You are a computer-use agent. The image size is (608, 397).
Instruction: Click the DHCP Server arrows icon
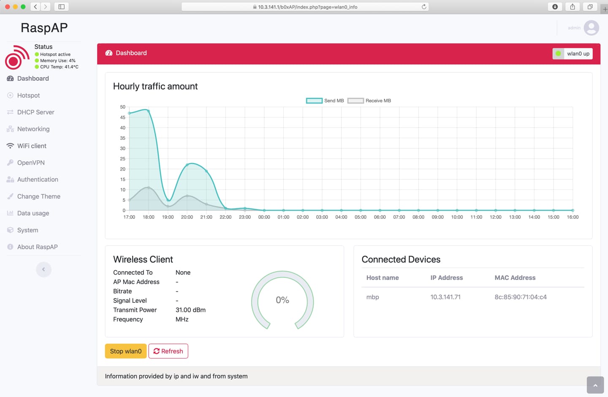(10, 112)
